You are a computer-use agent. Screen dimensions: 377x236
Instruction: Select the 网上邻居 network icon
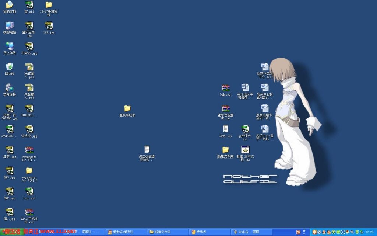click(9, 48)
